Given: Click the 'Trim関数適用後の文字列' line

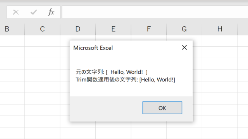Looking at the screenshot, I should [125, 80].
